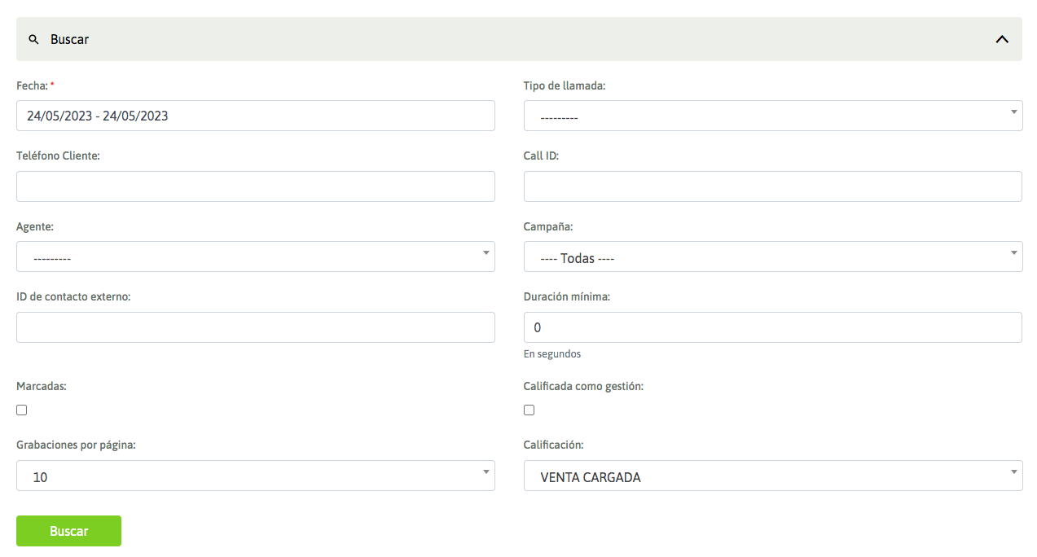Select the ID de contacto externo field
The width and height of the screenshot is (1037, 557).
(x=255, y=327)
